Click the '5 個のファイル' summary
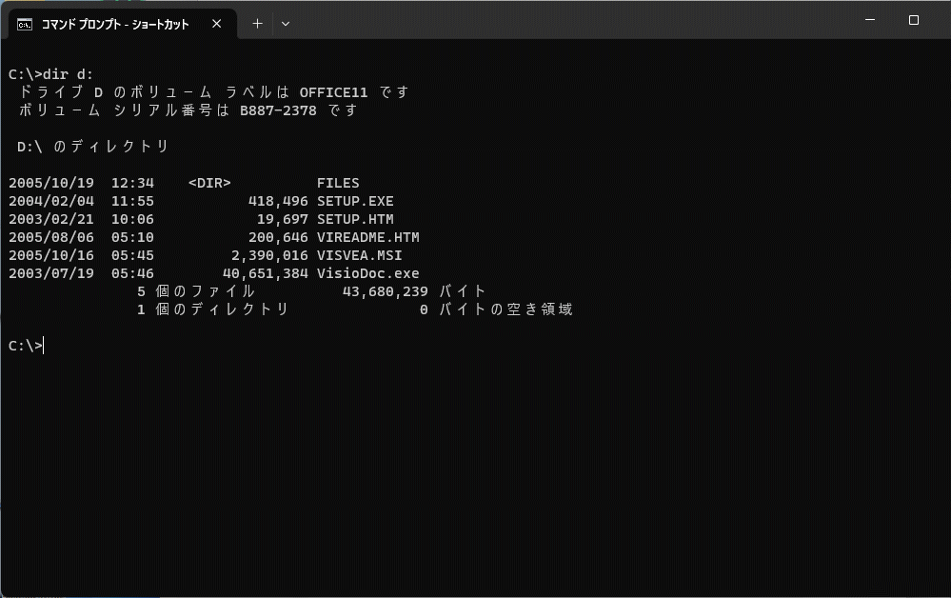 [x=196, y=291]
